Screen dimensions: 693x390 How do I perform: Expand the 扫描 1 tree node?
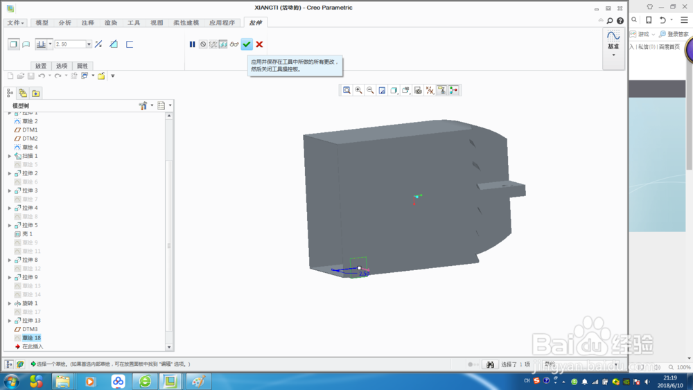pos(10,156)
